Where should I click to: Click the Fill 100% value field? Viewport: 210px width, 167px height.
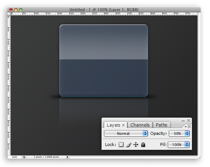point(176,145)
